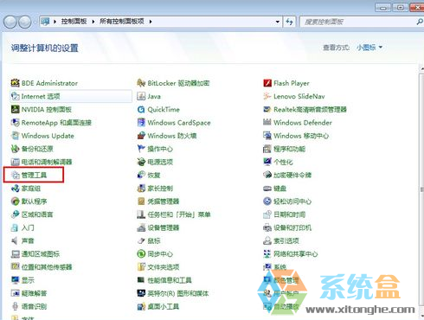Open 管理工具 administrative tools icon
The width and height of the screenshot is (424, 320).
coord(15,175)
